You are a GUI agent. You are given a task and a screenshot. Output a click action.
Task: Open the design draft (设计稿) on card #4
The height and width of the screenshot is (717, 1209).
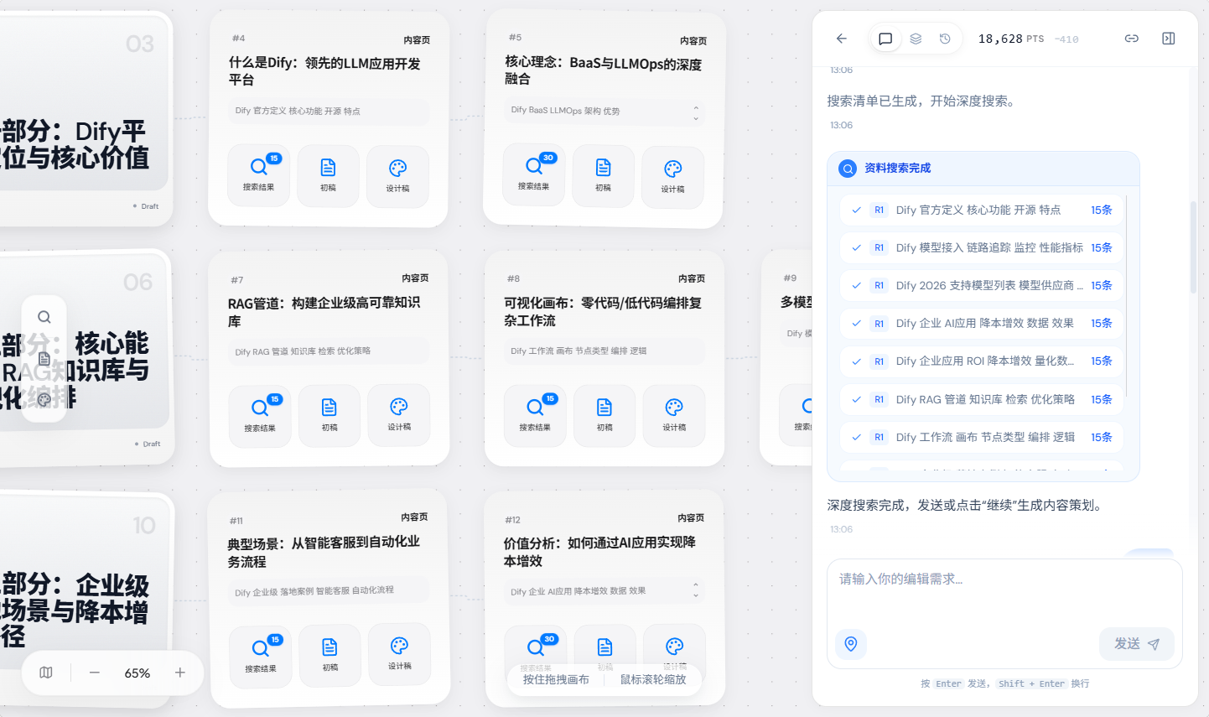(x=397, y=176)
